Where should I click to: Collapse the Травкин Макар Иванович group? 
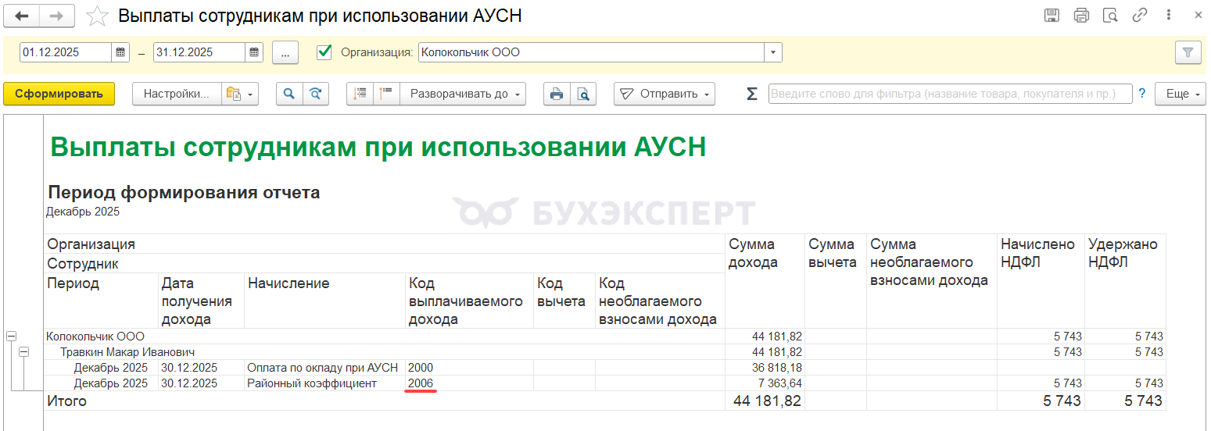click(23, 352)
